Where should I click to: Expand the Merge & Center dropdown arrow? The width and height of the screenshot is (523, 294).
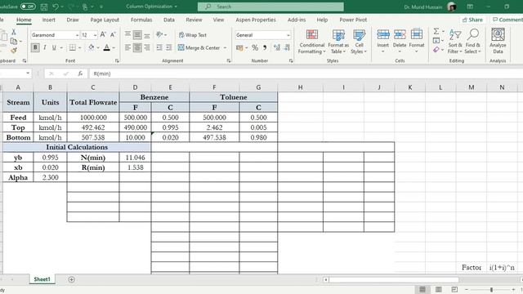[226, 47]
